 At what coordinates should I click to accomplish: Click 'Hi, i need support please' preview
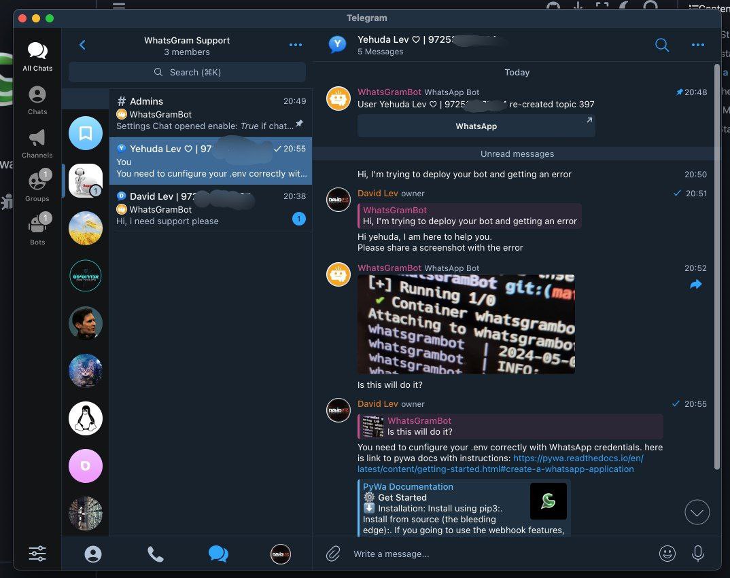click(167, 221)
